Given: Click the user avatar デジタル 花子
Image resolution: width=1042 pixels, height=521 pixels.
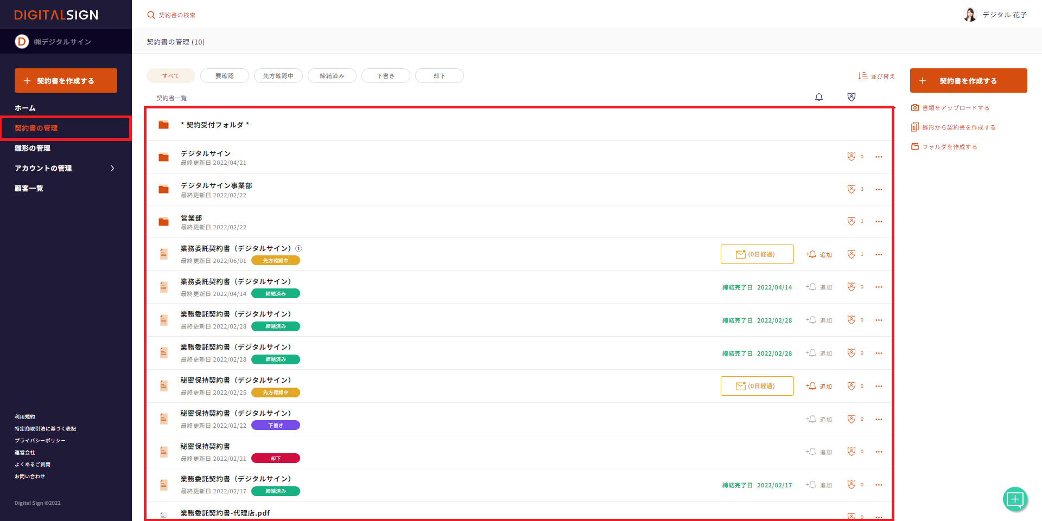Looking at the screenshot, I should pos(970,15).
